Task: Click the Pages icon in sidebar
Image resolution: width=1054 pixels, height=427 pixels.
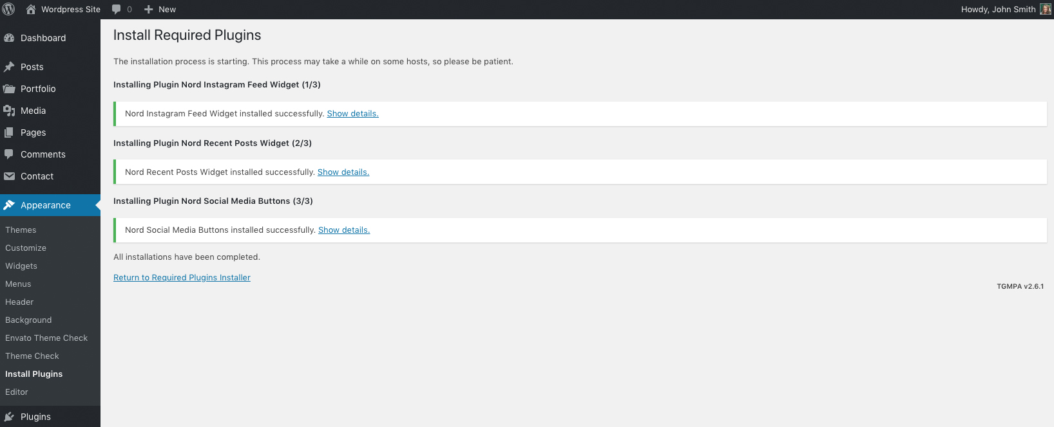Action: tap(9, 132)
